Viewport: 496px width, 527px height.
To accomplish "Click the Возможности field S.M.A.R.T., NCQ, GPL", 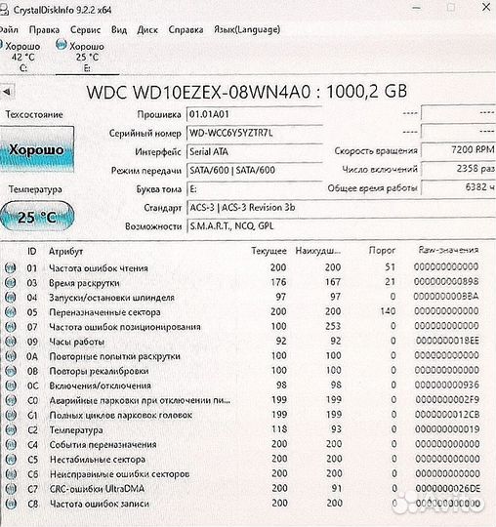I will click(x=342, y=226).
